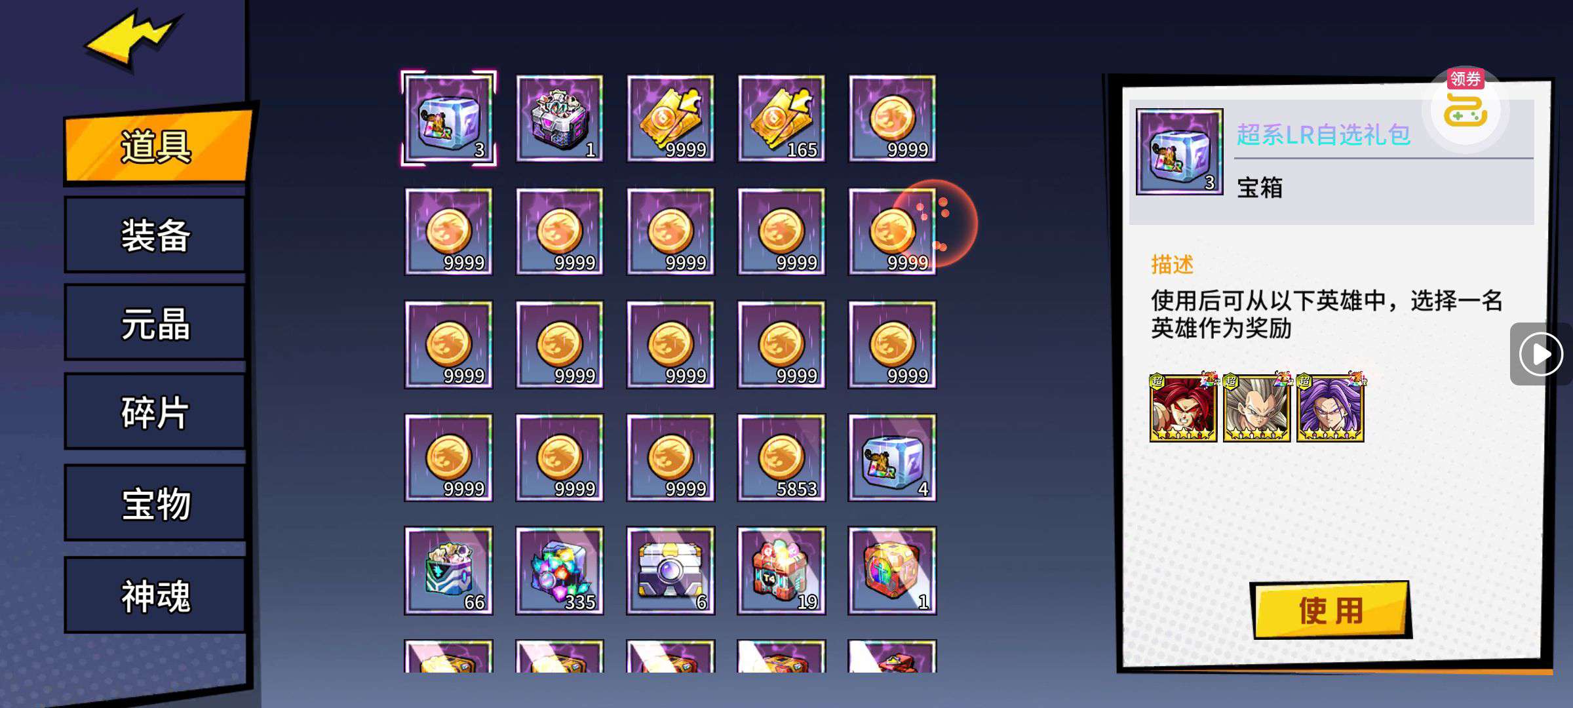Open the 神魂 tab
The image size is (1573, 708).
point(155,595)
